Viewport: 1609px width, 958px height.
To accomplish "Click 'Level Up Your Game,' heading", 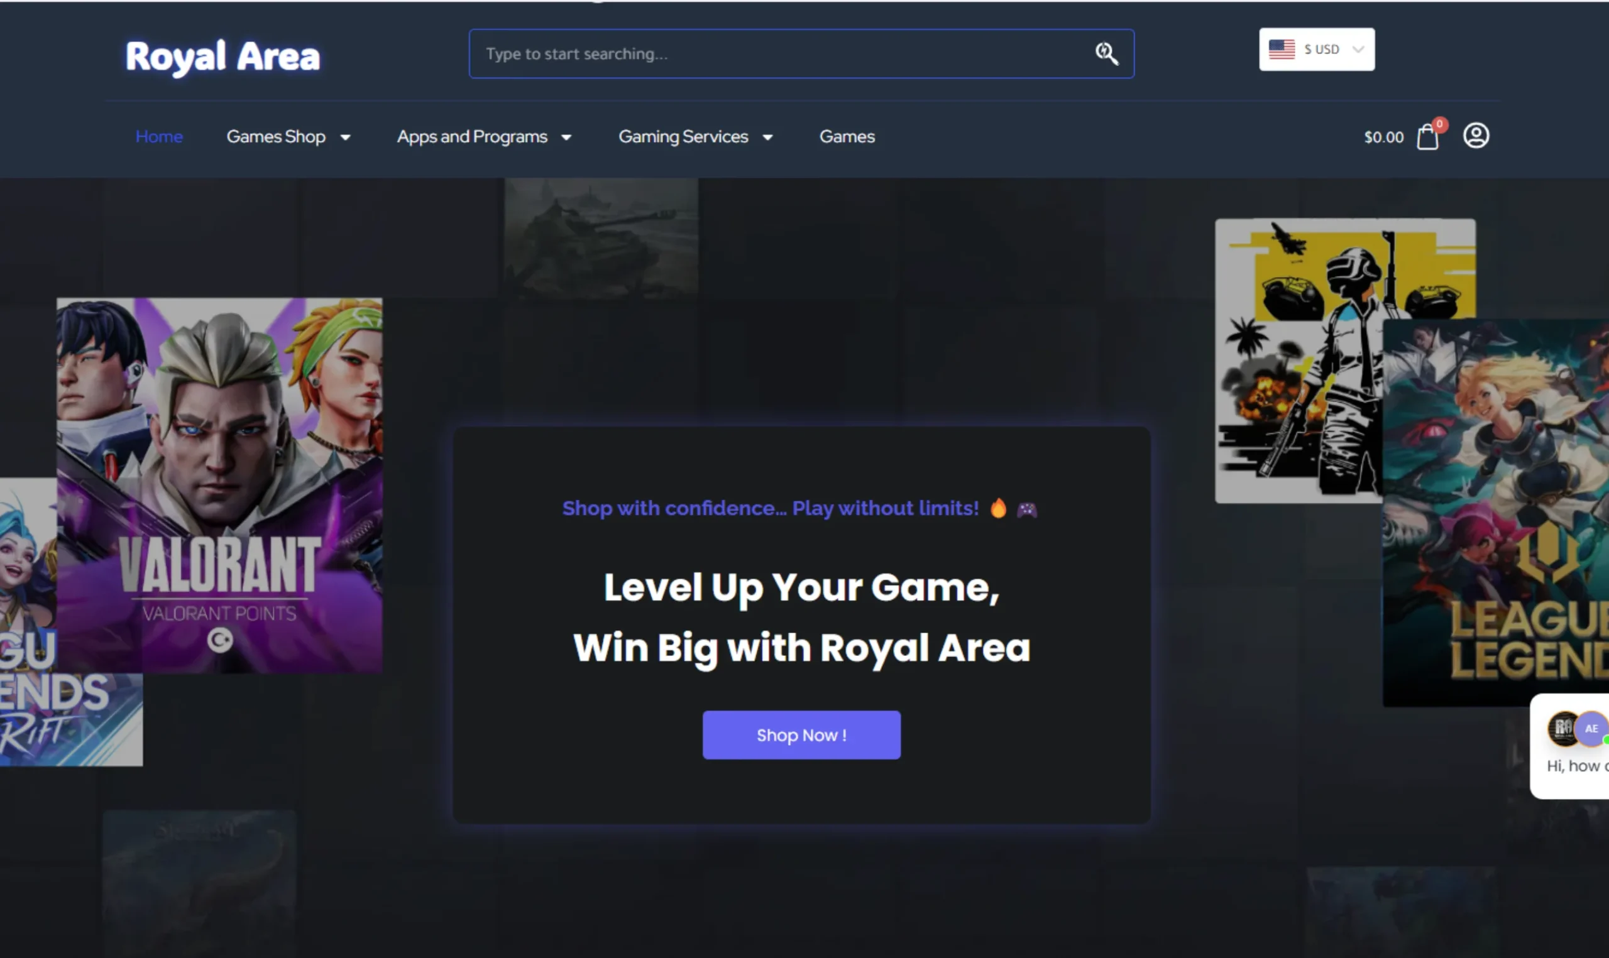I will (801, 587).
